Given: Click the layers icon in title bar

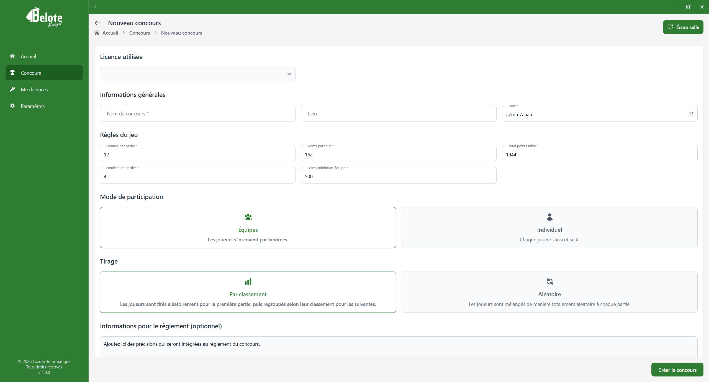Looking at the screenshot, I should (x=688, y=7).
